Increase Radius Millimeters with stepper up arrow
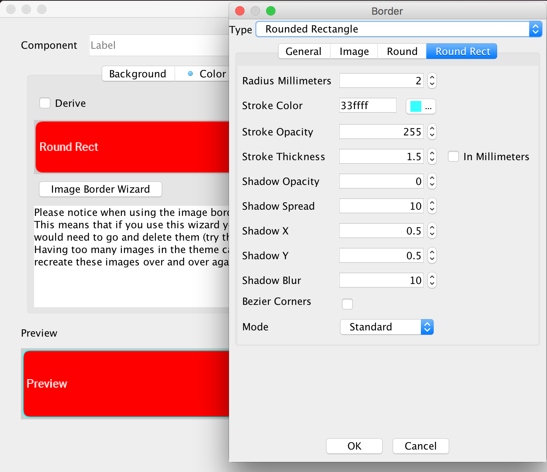 coord(432,77)
